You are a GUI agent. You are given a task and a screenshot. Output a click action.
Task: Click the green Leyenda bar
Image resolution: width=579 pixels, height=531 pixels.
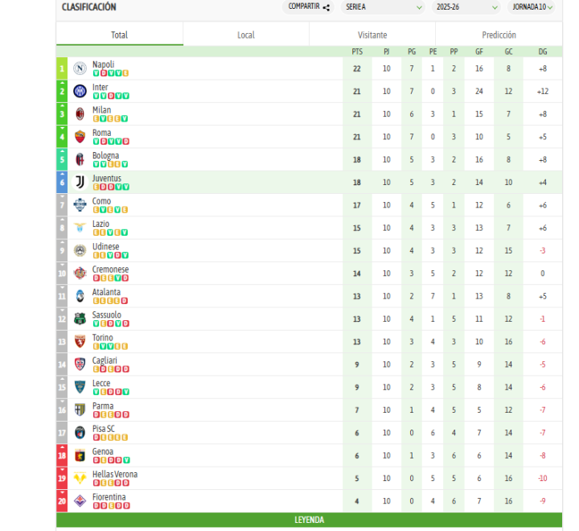click(309, 520)
